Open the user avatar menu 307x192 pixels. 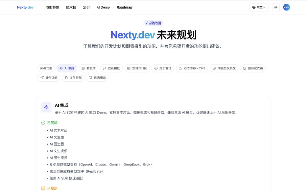(286, 7)
